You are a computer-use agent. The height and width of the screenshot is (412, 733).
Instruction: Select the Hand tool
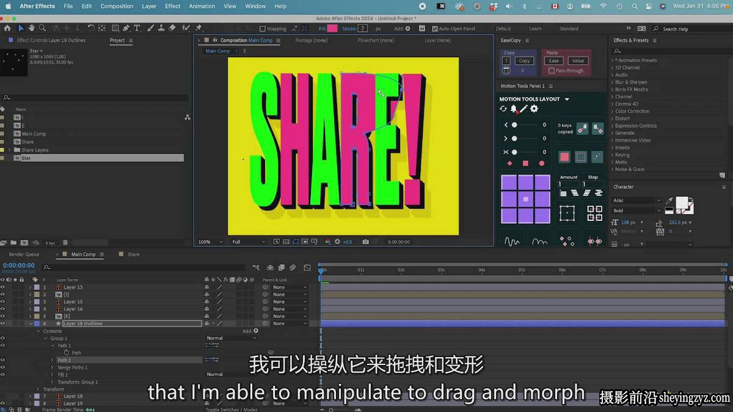click(x=32, y=28)
